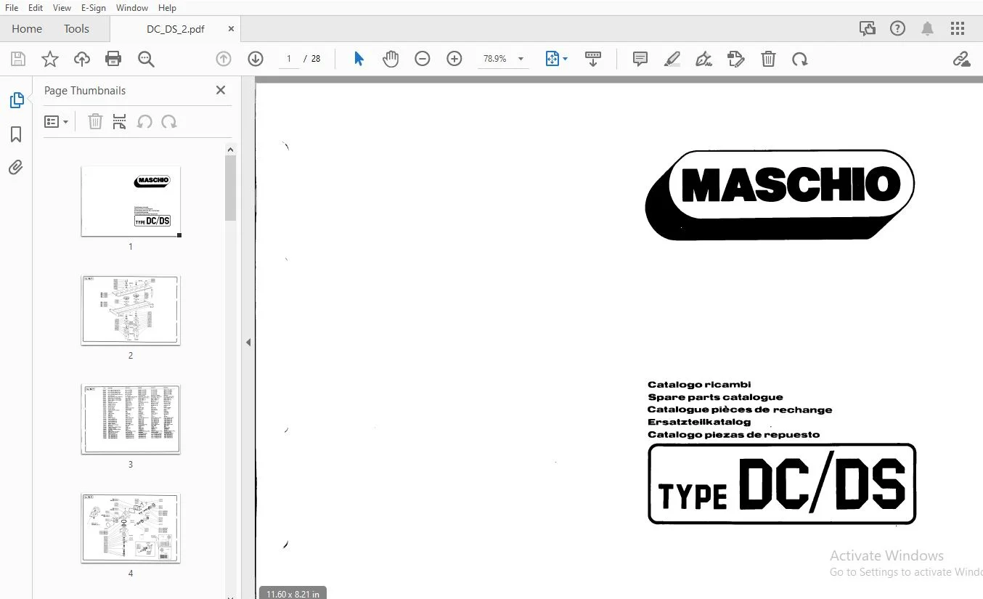
Task: Close the Page Thumbnails panel
Action: coord(221,90)
